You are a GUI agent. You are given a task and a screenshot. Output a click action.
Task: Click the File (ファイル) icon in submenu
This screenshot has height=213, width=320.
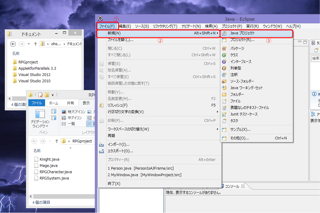224,101
